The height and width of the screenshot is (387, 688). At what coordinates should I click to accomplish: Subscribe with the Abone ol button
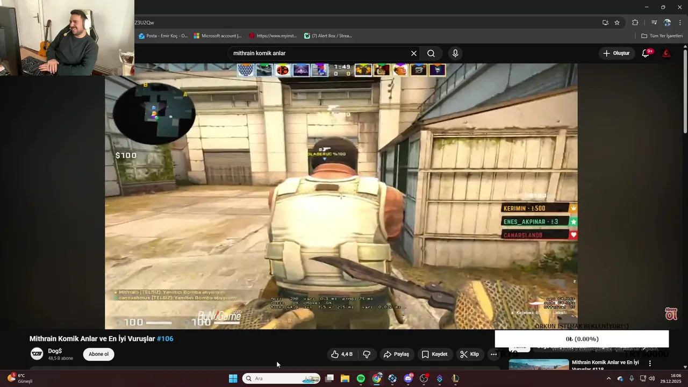[98, 354]
